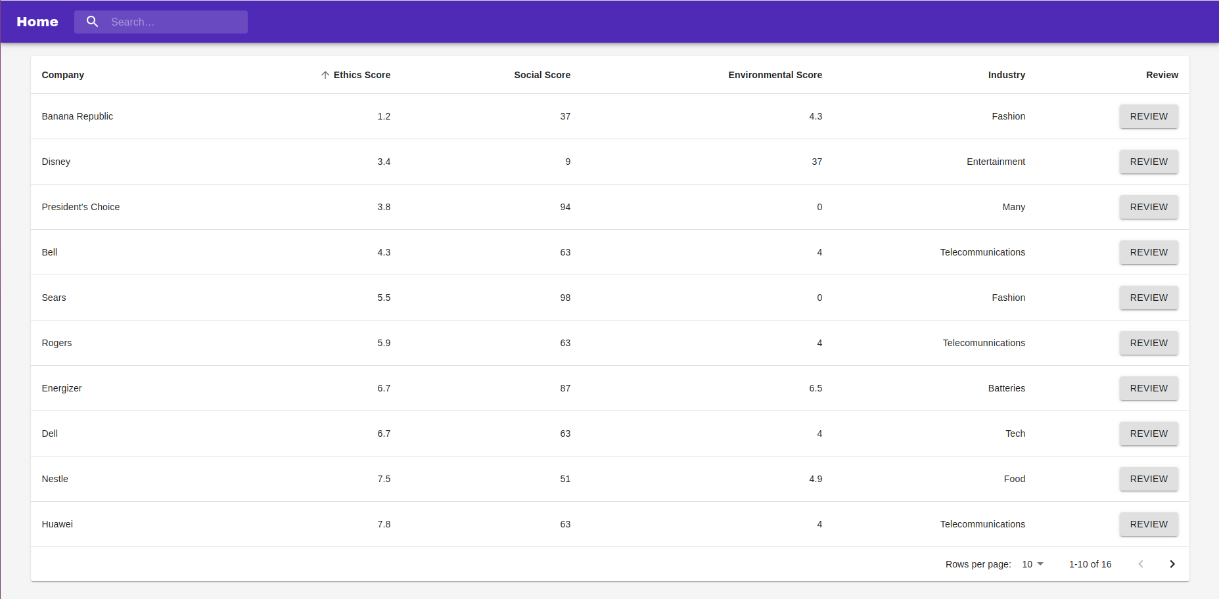
Task: Click Entertainment industry in Disney row
Action: pos(996,162)
